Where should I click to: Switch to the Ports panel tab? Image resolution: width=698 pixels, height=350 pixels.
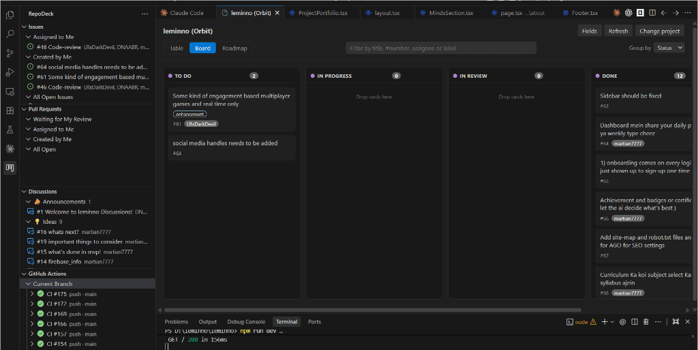pyautogui.click(x=314, y=322)
